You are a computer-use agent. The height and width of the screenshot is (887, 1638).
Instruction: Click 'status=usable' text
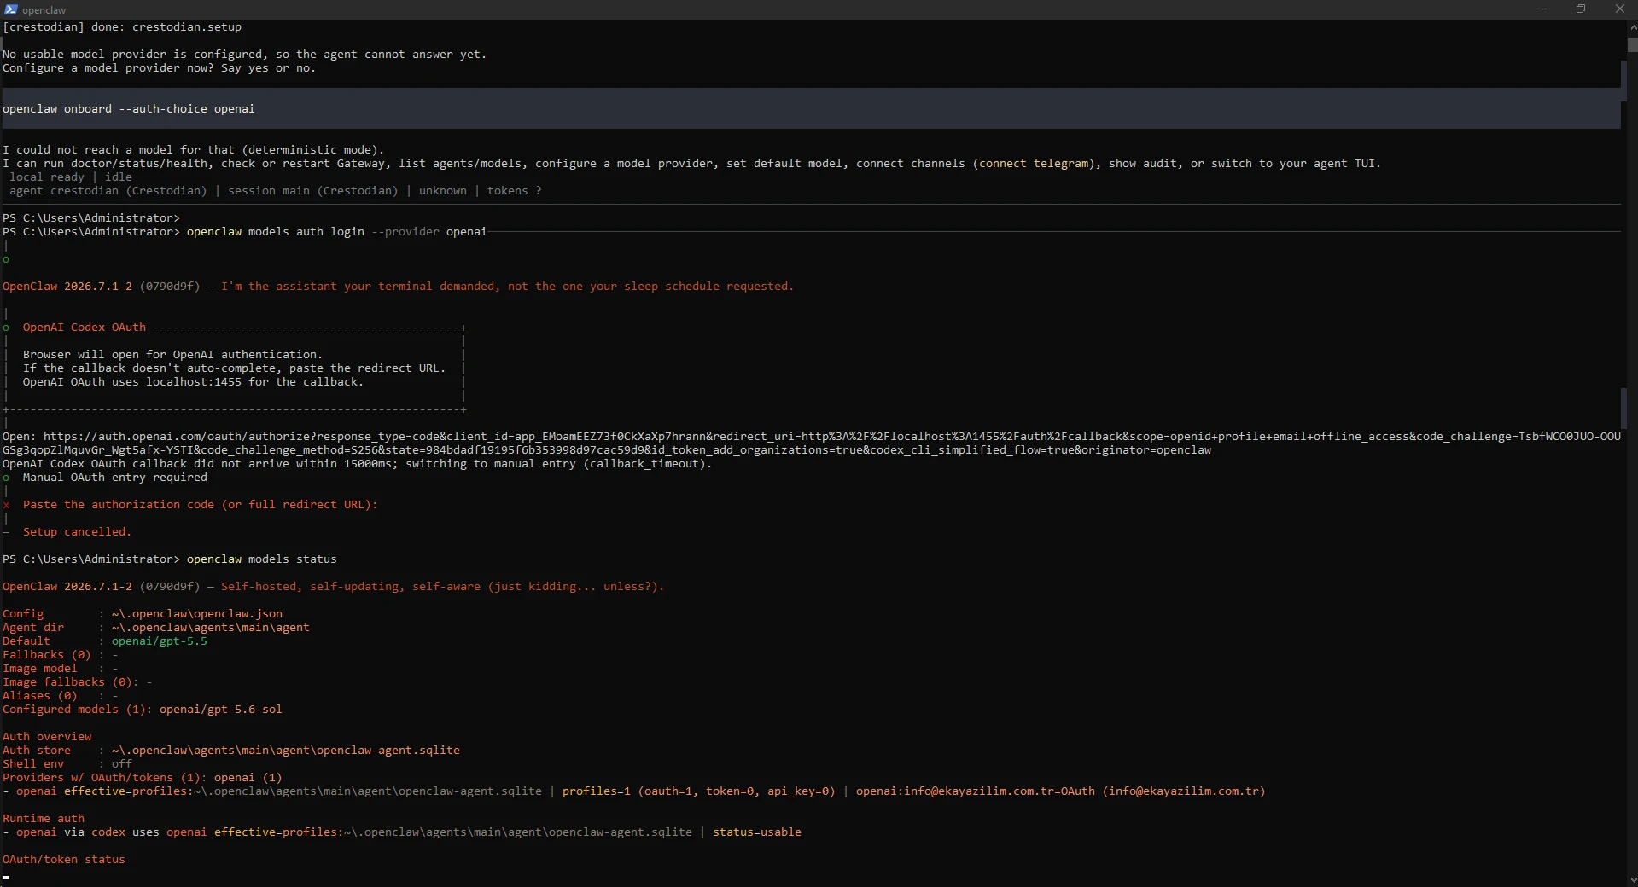[x=757, y=832]
